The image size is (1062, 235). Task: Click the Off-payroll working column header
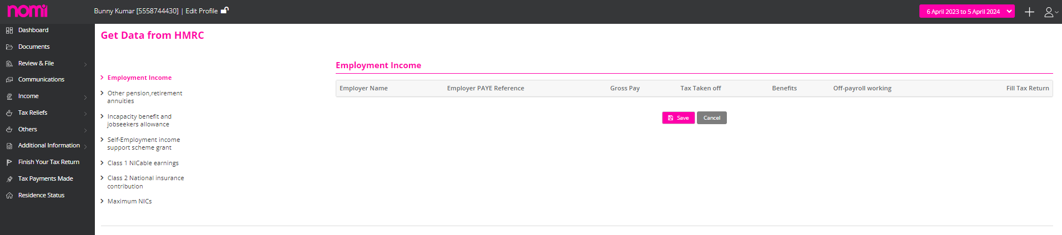tap(862, 88)
